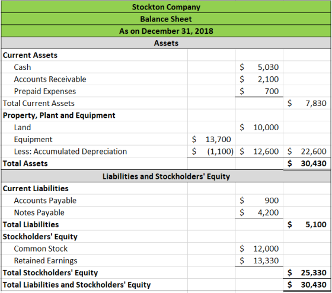
Task: Click the As on December 31, 2018 cell
Action: pos(166,31)
